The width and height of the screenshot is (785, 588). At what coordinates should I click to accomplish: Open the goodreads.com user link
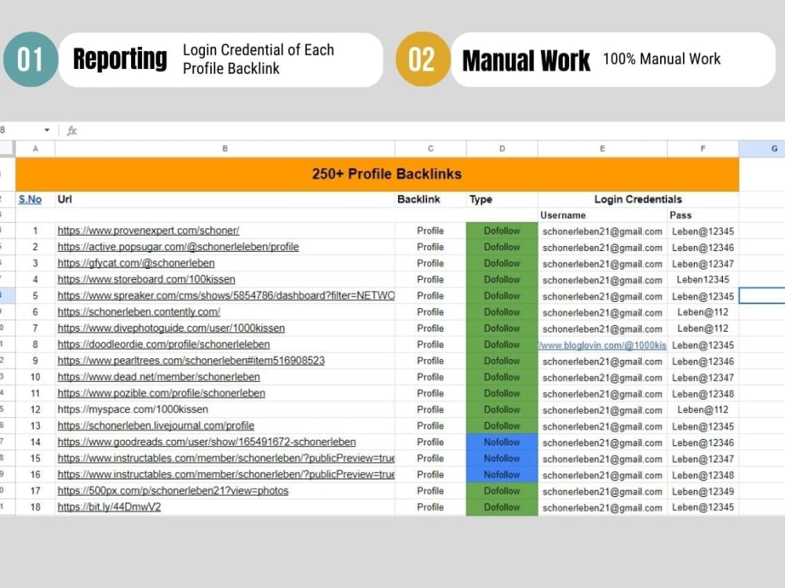[206, 442]
